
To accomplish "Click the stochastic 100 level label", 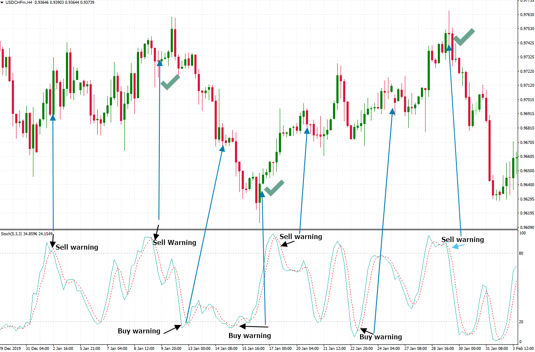I will coord(522,233).
